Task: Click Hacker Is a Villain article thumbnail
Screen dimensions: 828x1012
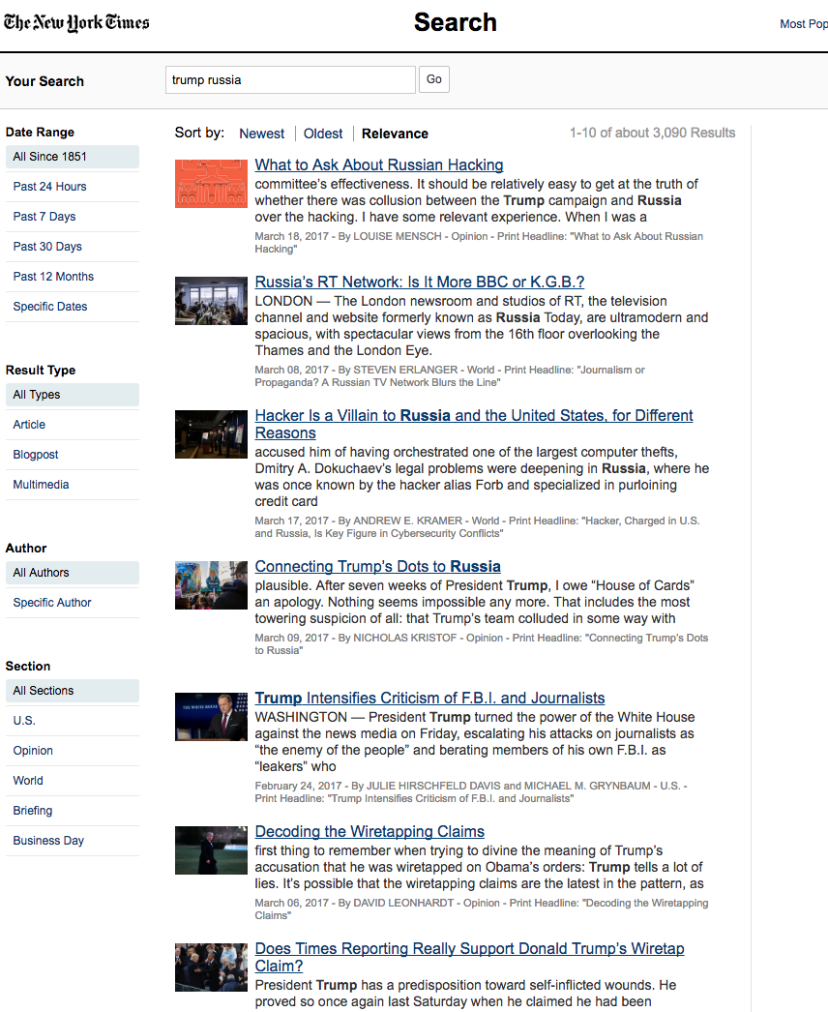Action: (211, 434)
